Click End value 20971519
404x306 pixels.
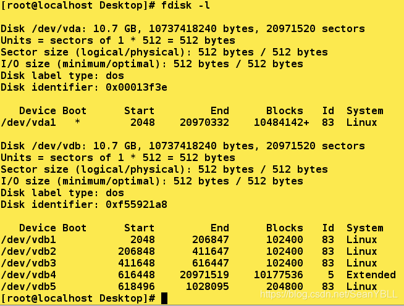point(204,275)
